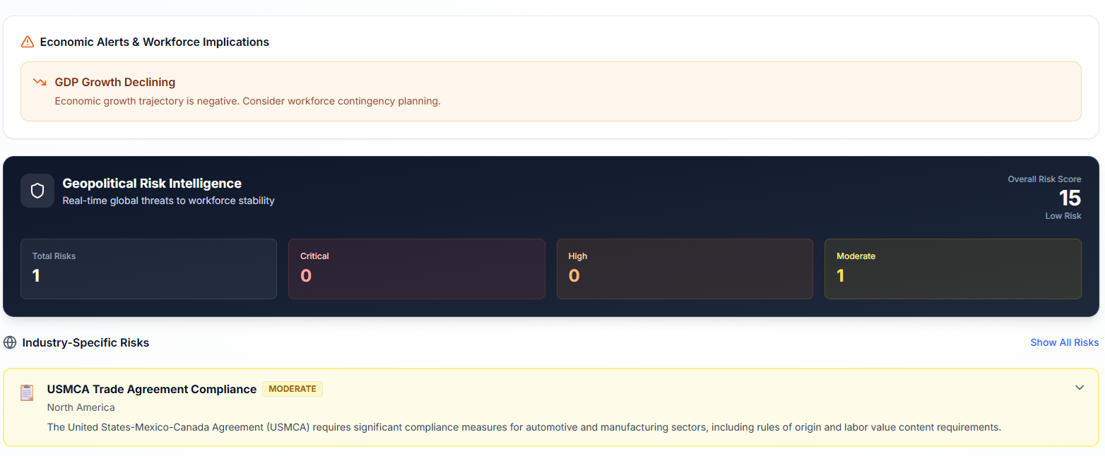Click the USMCA Trade Agreement Compliance title
Viewport: 1105px width, 456px height.
[x=152, y=389]
